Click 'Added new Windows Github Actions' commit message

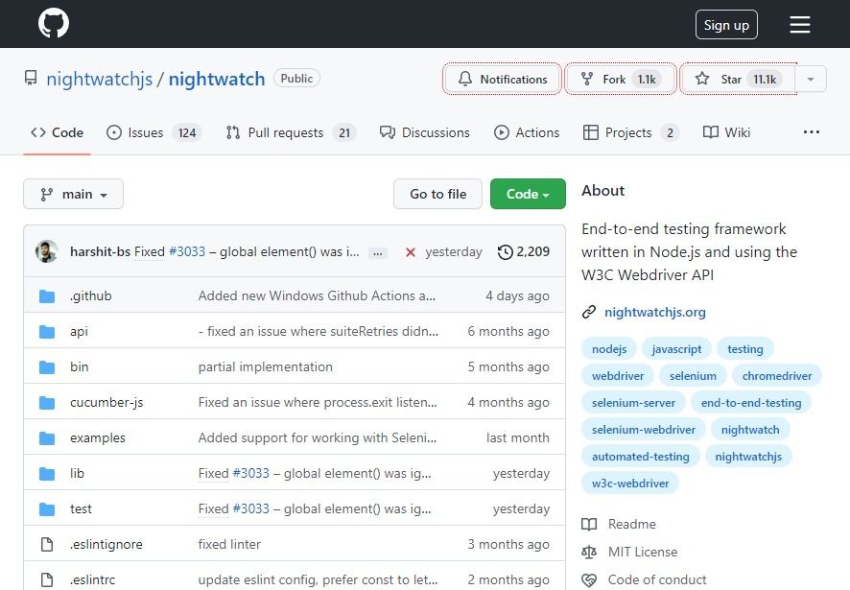317,296
